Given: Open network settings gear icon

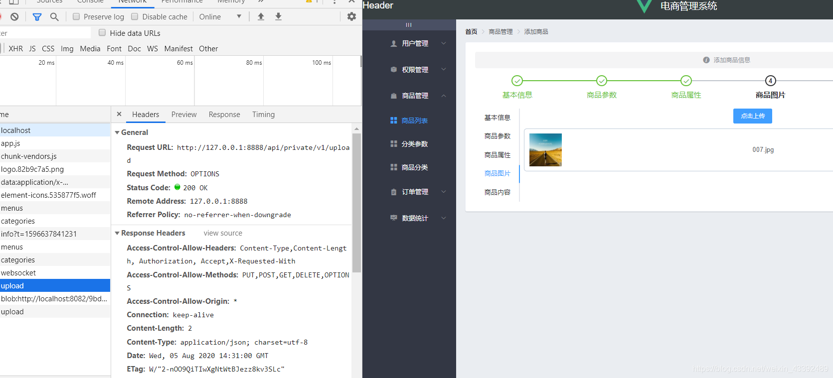Looking at the screenshot, I should pos(351,16).
